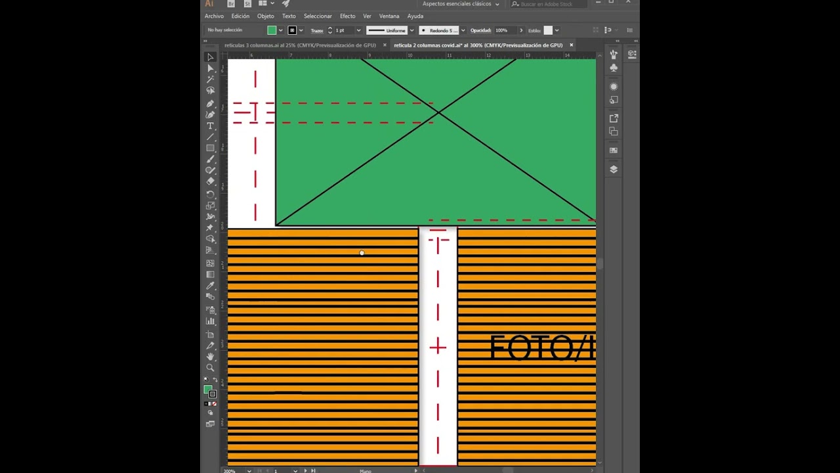
Task: Open the Objeto menu
Action: coord(266,16)
